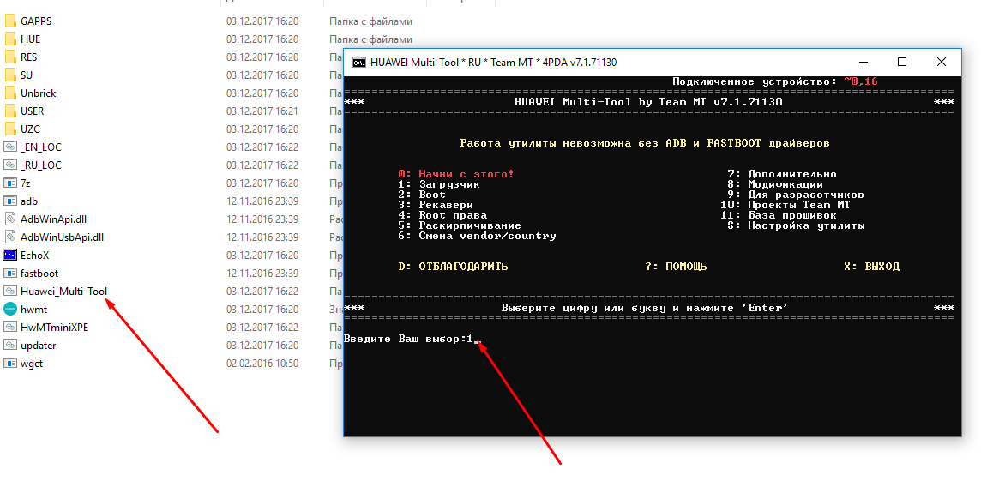Click console option '5: Раскирпичивание'

[x=460, y=225]
